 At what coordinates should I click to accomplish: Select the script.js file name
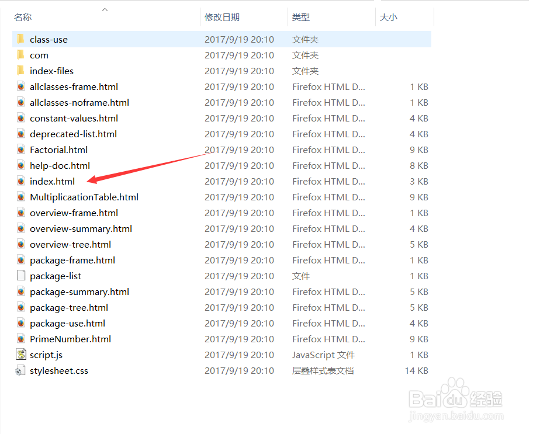46,355
